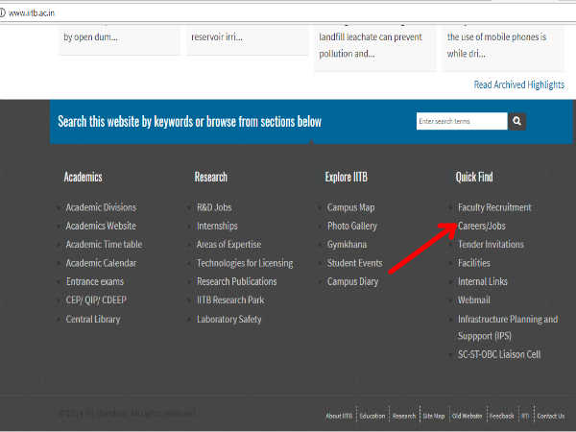Click the site information icon in address bar
This screenshot has width=576, height=432.
(2, 12)
